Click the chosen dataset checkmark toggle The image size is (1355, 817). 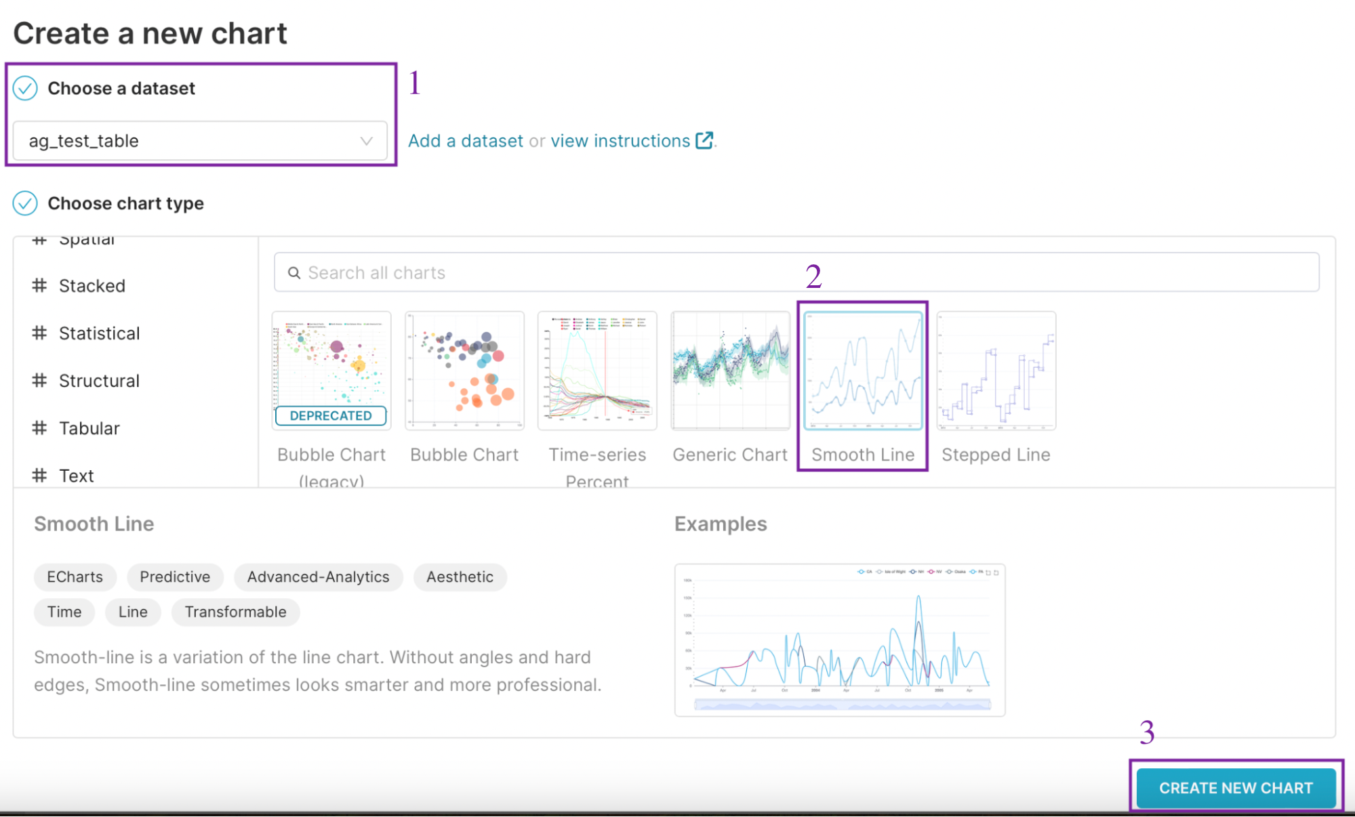tap(25, 87)
